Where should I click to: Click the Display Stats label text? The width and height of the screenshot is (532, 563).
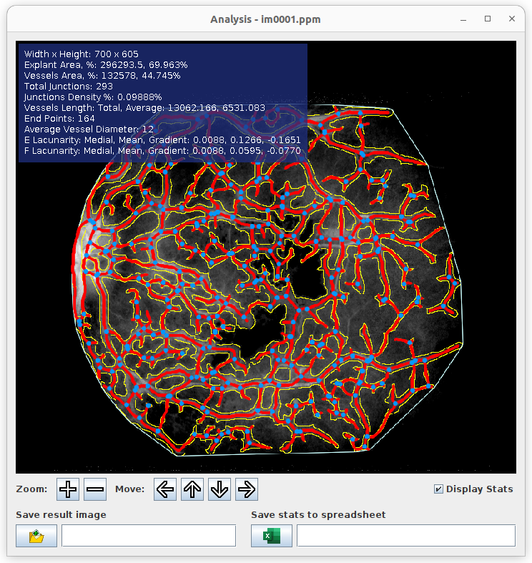pyautogui.click(x=480, y=489)
